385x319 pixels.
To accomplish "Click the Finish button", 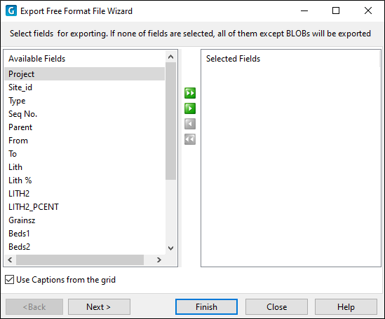I will click(x=206, y=306).
